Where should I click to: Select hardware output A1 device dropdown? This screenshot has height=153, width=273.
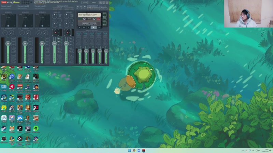78,7
